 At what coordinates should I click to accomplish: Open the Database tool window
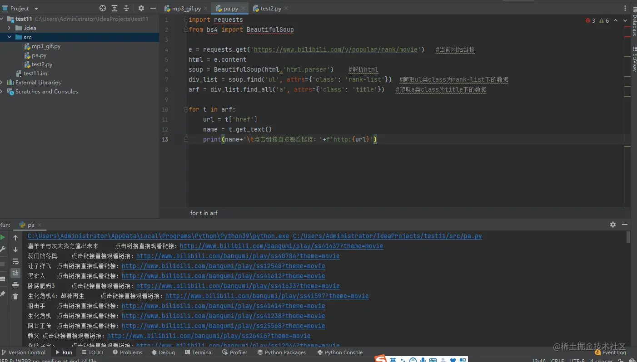(x=634, y=22)
